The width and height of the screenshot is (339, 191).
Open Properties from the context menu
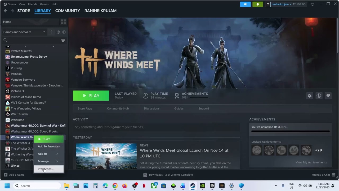[49, 169]
